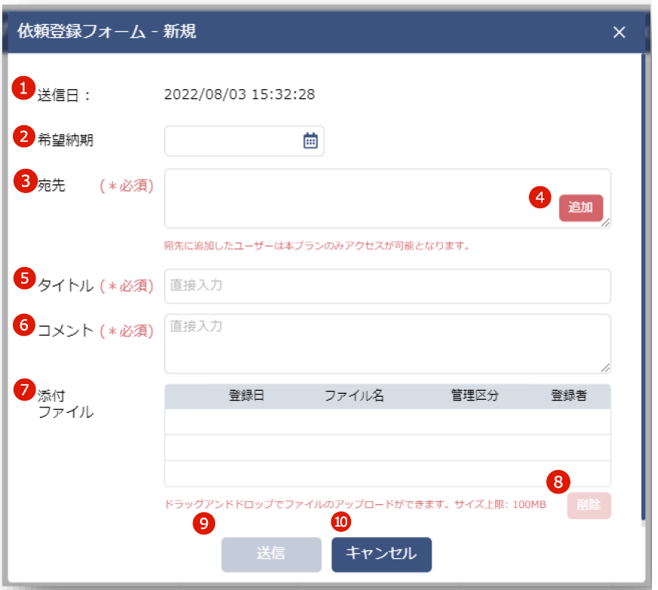Image resolution: width=658 pixels, height=590 pixels.
Task: Click the 登録者 column header
Action: tap(569, 396)
